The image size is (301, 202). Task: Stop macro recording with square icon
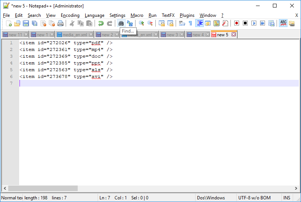tap(245, 23)
